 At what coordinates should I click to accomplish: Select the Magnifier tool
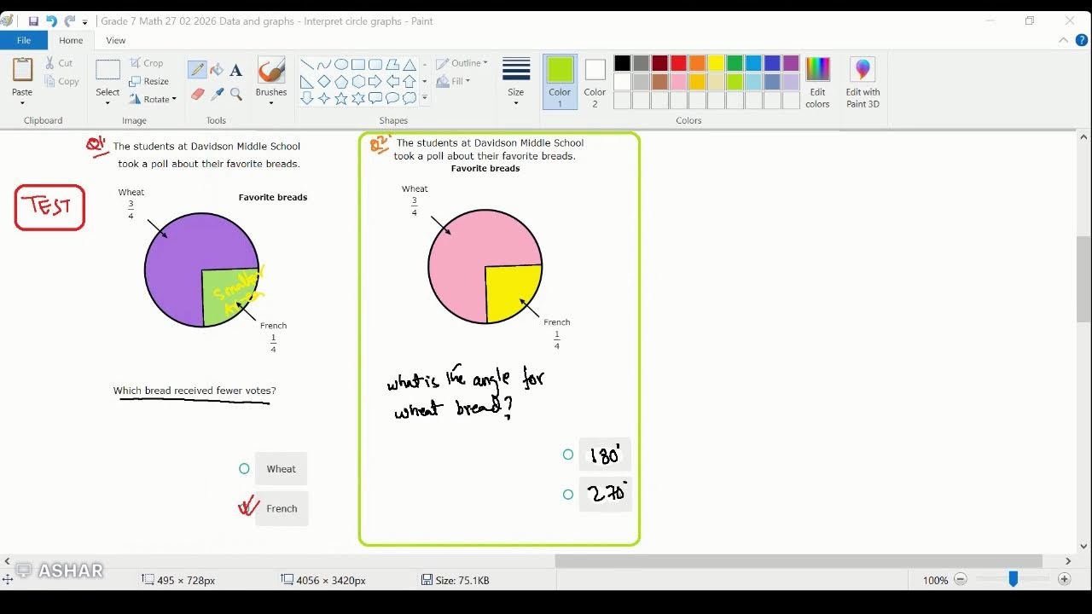236,94
